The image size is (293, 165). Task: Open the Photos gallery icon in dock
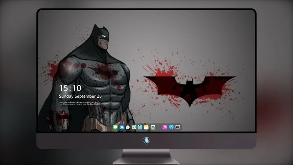pyautogui.click(x=153, y=127)
